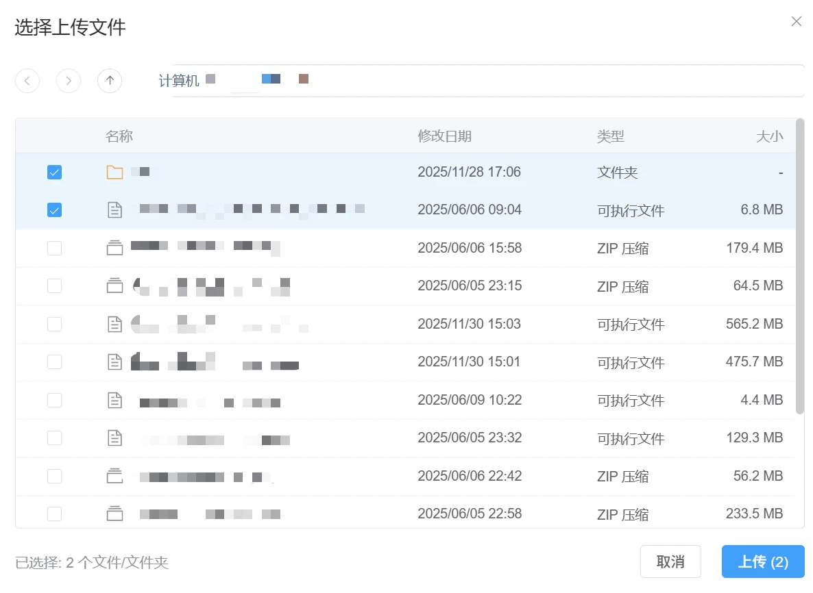
Task: Click the date 2025/06/06 22:42
Action: tap(470, 476)
